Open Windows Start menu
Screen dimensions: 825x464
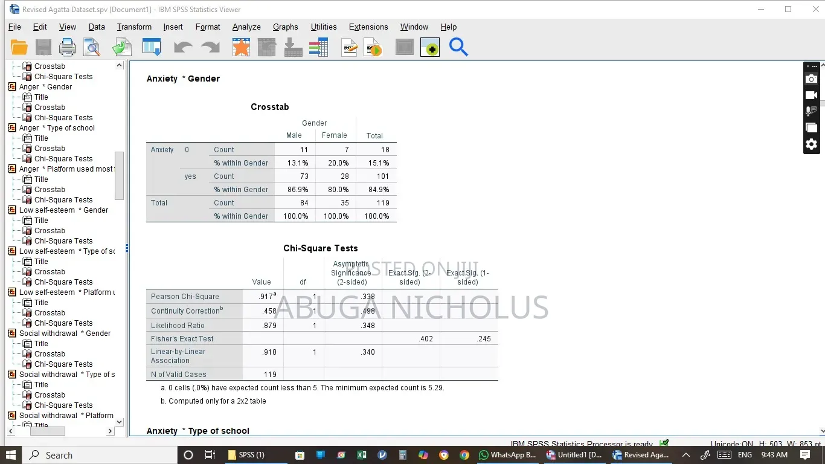(x=11, y=455)
